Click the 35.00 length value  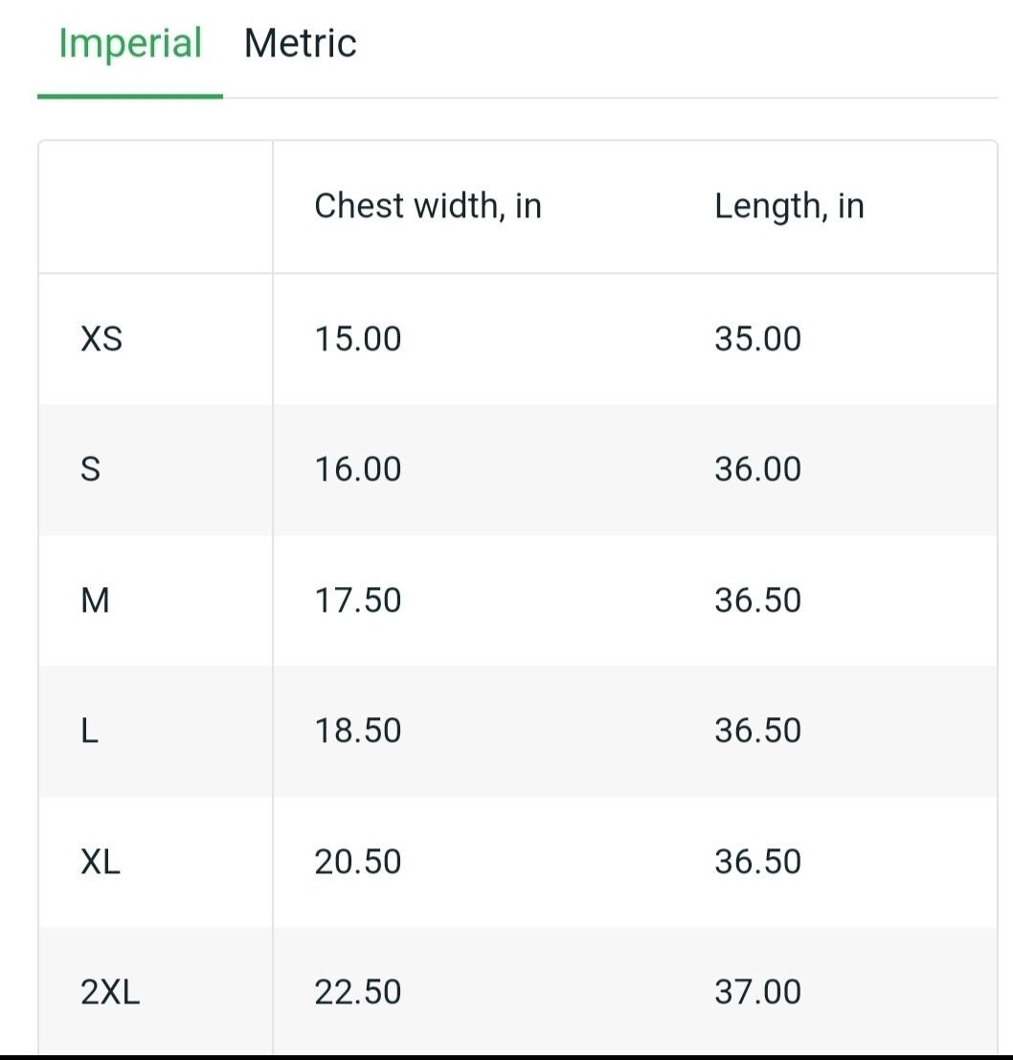(758, 338)
